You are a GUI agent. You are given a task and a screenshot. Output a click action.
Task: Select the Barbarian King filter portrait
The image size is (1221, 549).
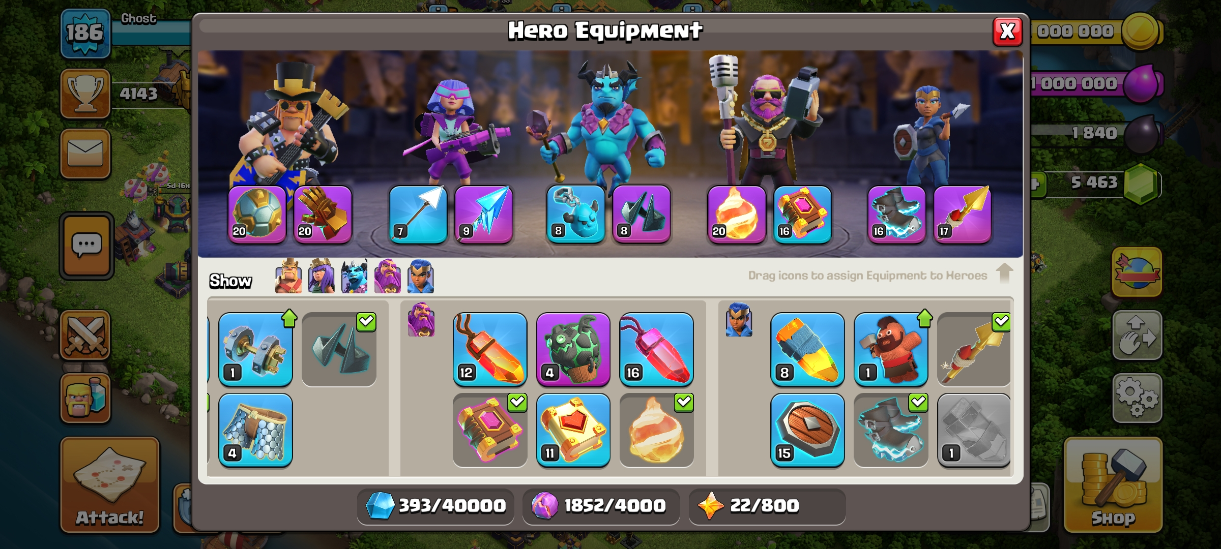(x=288, y=276)
